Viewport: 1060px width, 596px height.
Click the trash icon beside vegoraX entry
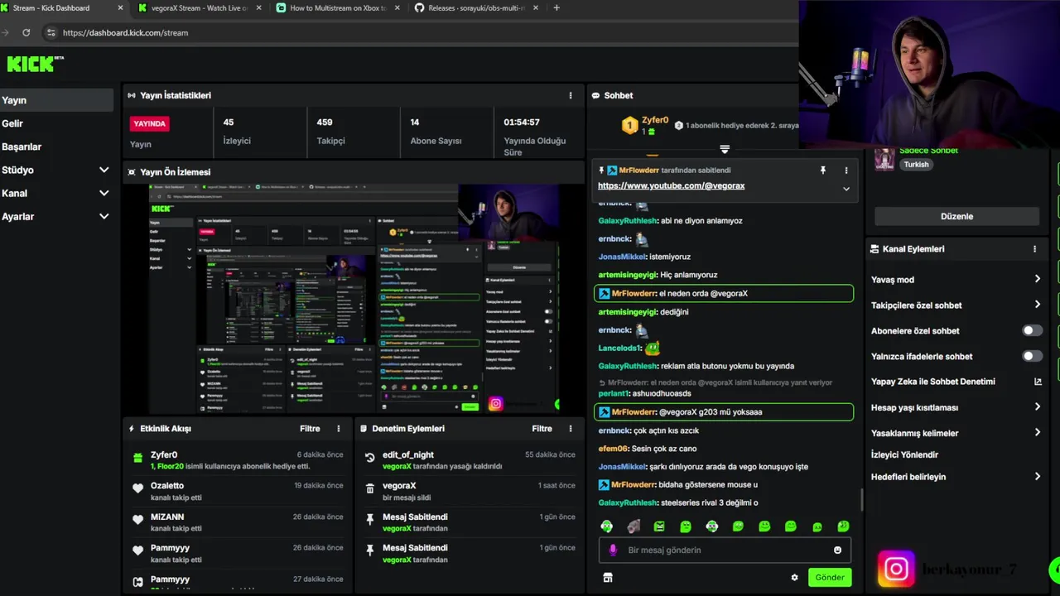point(369,488)
